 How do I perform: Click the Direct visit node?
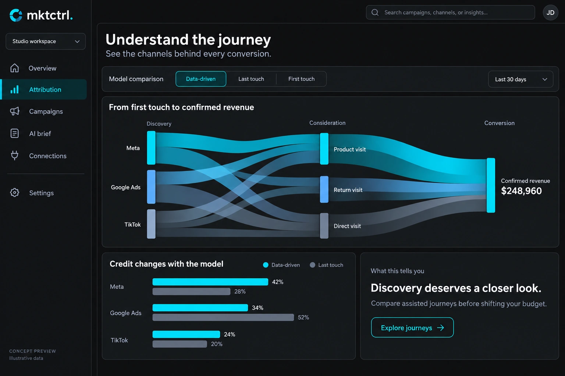click(x=324, y=226)
